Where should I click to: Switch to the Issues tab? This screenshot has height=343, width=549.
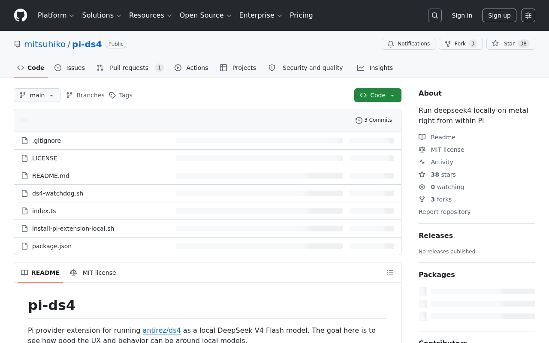pos(69,68)
